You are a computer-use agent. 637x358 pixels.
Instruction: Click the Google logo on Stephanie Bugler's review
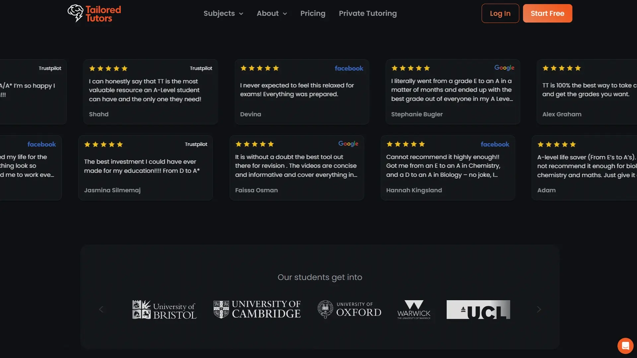504,68
